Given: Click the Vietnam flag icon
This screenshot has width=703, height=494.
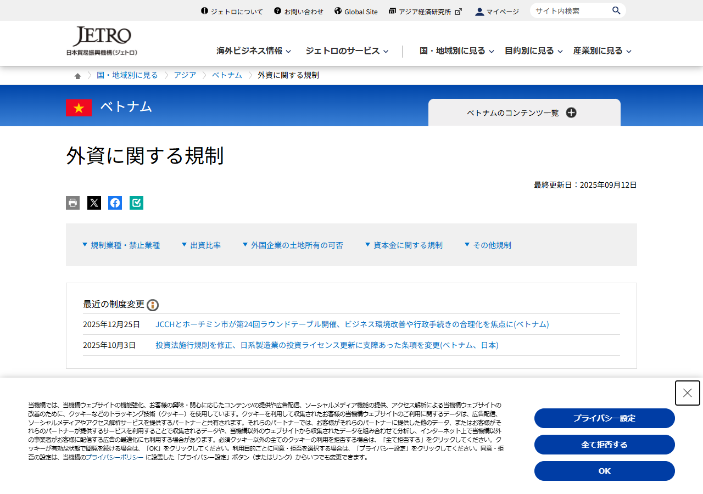Looking at the screenshot, I should 79,108.
